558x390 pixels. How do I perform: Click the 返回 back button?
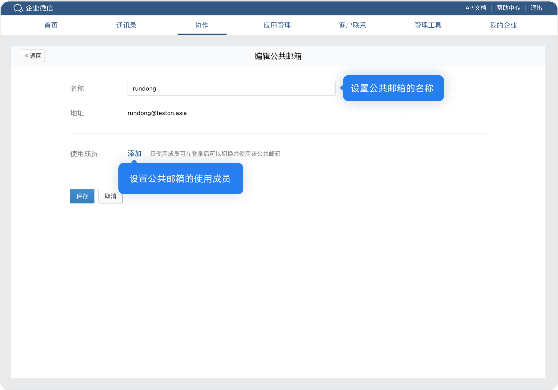(x=33, y=56)
